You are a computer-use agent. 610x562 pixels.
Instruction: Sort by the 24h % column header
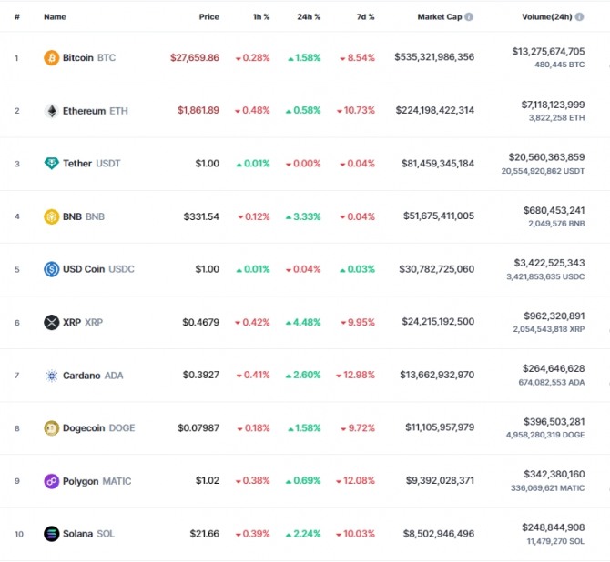tap(309, 16)
